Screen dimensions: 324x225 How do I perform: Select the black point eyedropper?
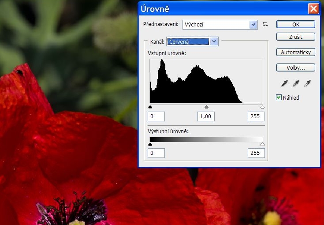285,83
